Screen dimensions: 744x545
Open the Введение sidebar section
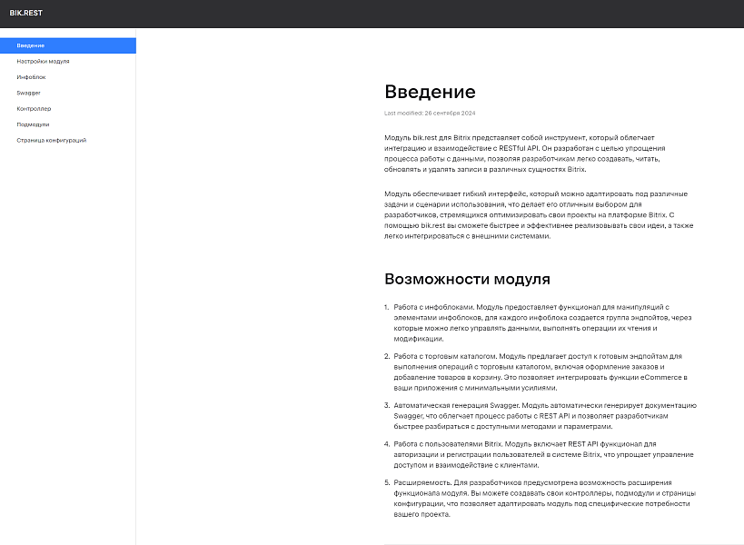tap(30, 45)
